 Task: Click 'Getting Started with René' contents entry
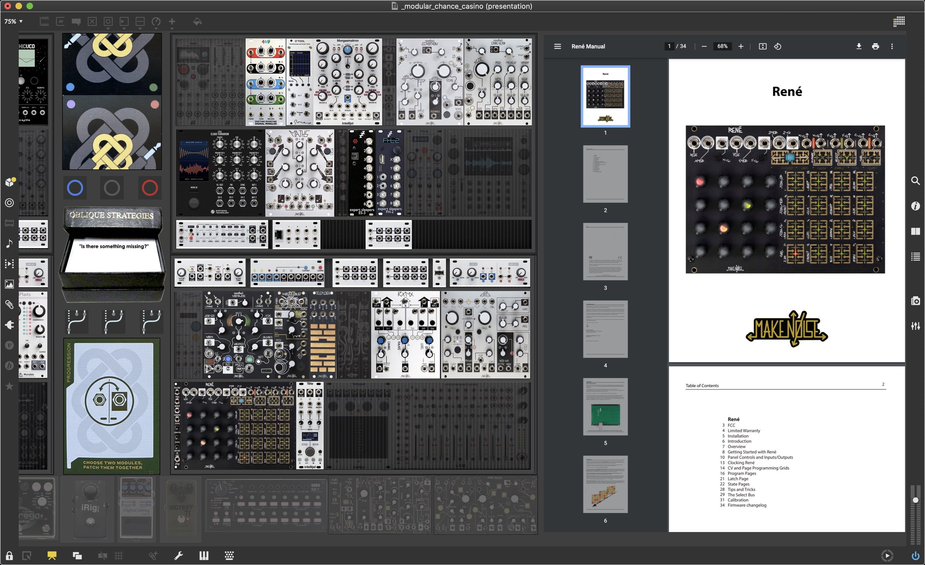752,452
